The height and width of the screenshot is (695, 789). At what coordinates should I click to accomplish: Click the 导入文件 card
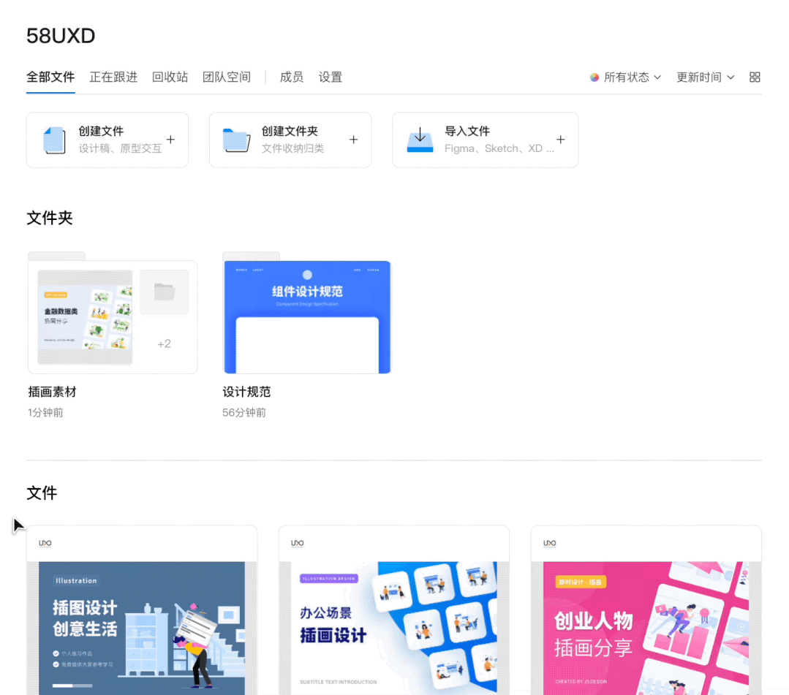click(x=485, y=140)
